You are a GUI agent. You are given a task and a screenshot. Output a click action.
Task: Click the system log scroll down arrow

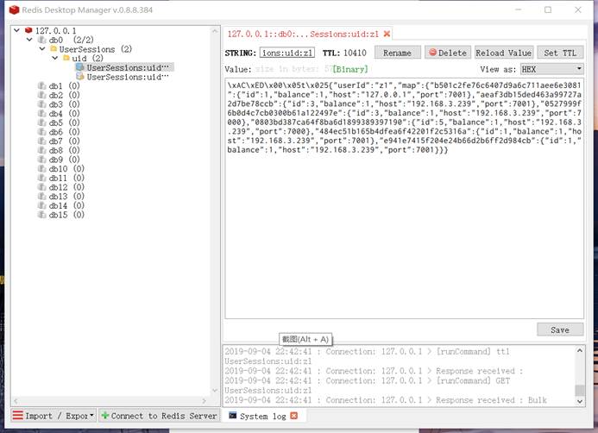tap(580, 401)
